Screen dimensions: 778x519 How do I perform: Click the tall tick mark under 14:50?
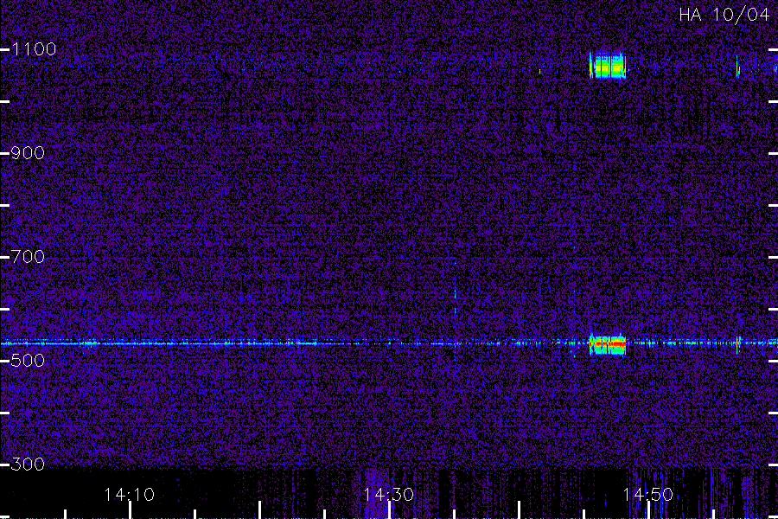(648, 510)
